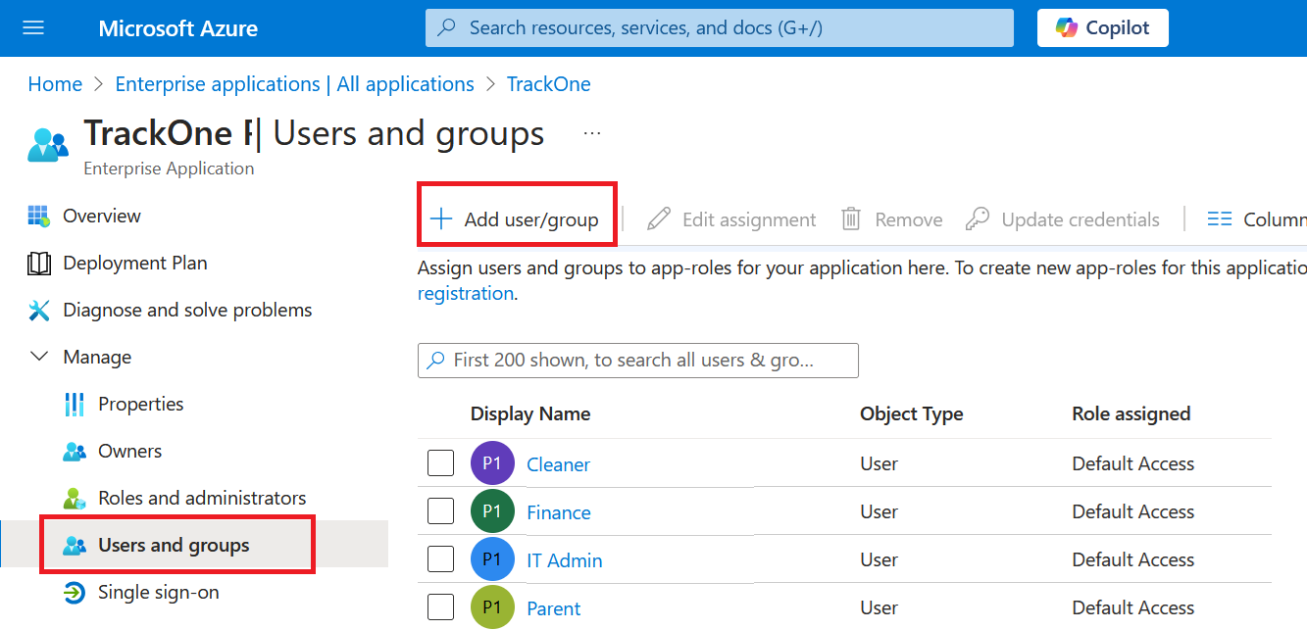Click the purple P1 avatar for Cleaner

pyautogui.click(x=492, y=463)
